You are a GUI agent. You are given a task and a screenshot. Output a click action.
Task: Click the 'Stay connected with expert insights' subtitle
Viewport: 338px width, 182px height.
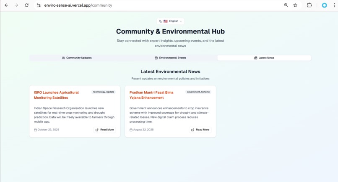tap(170, 43)
